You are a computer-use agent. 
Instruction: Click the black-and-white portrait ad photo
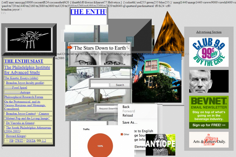pos(209,81)
